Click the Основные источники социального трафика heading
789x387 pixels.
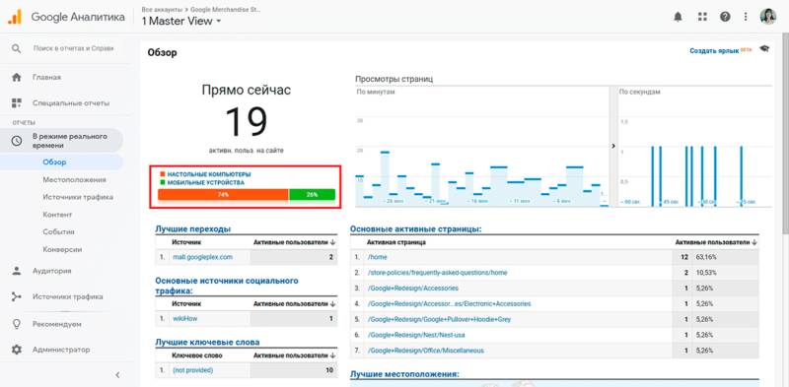(x=227, y=286)
